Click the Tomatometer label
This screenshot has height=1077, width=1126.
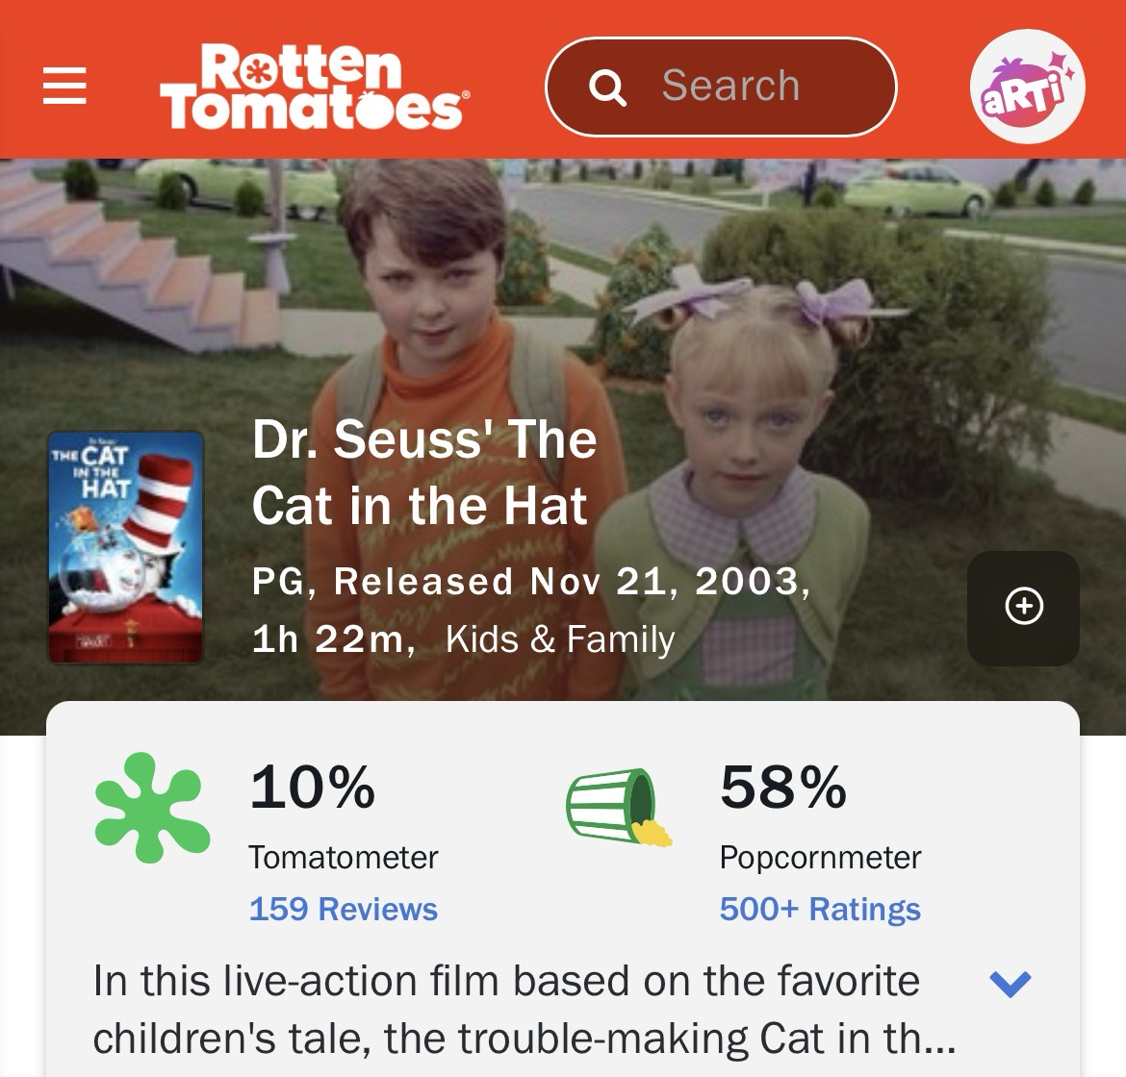tap(343, 857)
